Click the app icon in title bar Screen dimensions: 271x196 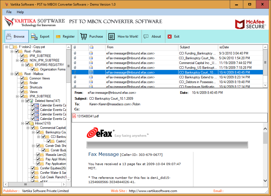[6, 4]
